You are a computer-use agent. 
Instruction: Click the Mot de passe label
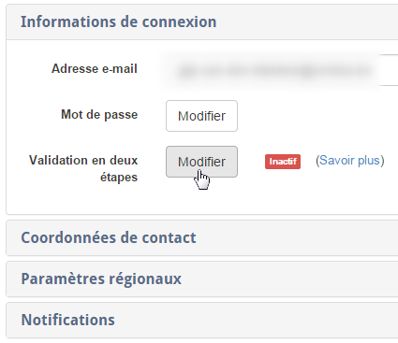[x=99, y=115]
